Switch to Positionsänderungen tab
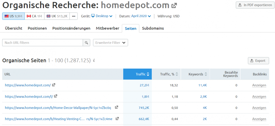This screenshot has height=126, width=275. point(71,28)
